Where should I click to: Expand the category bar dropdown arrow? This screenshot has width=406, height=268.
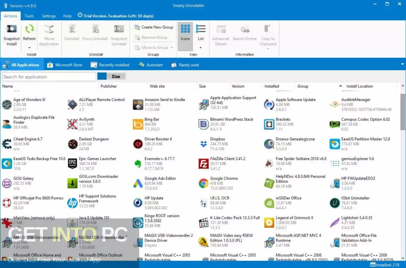coord(402,64)
